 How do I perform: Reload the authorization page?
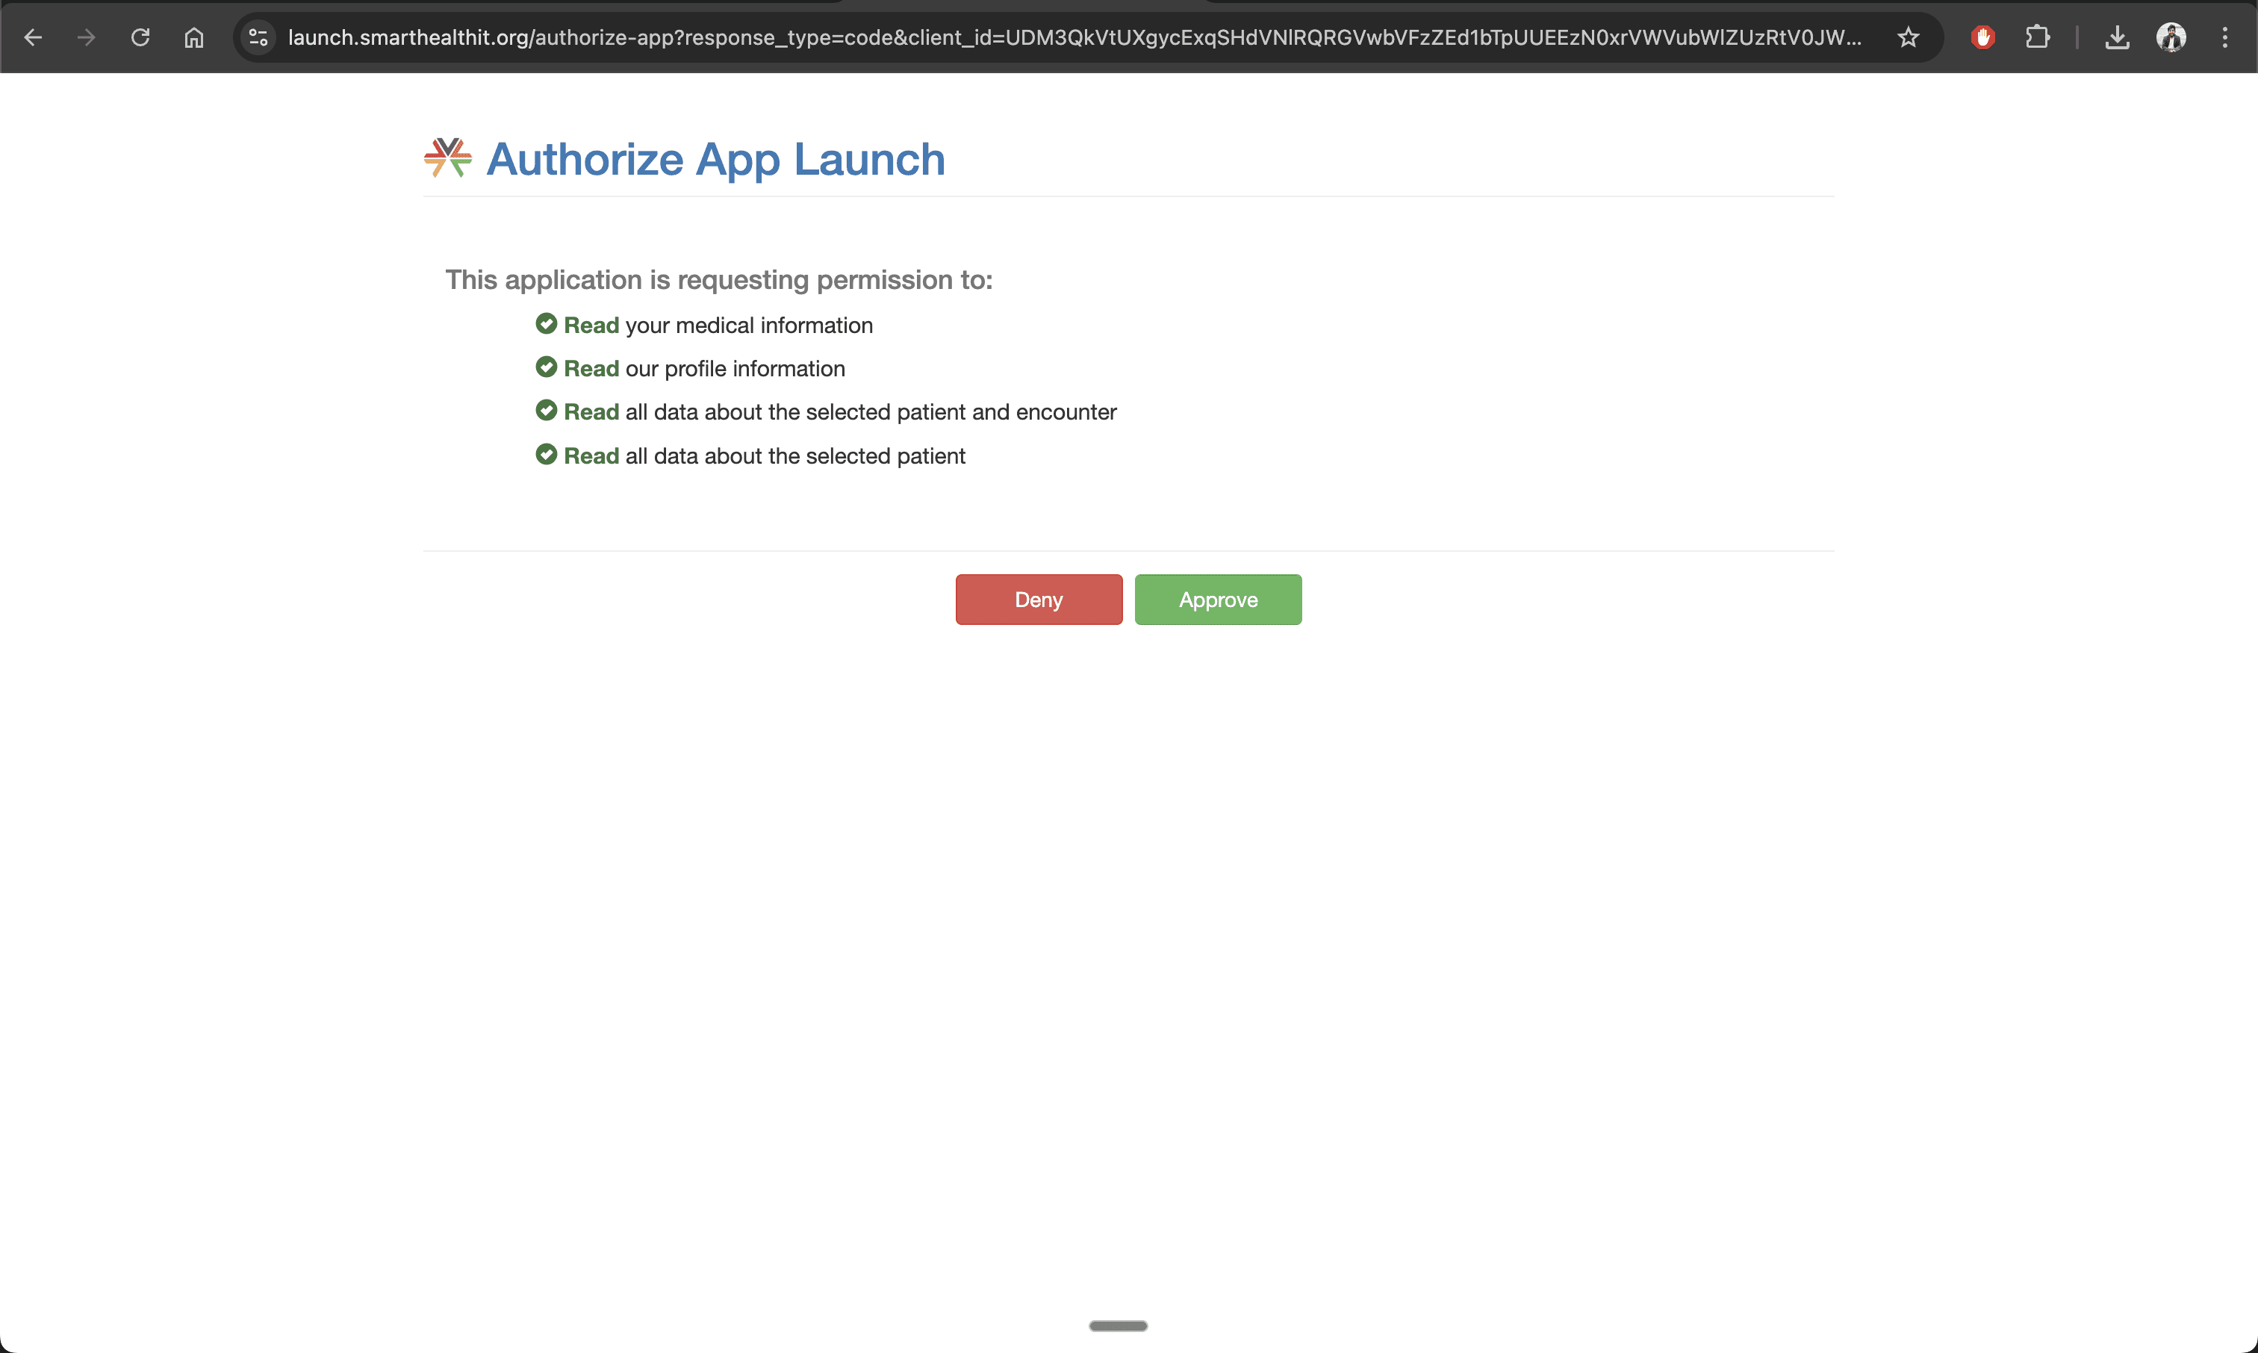[x=140, y=37]
